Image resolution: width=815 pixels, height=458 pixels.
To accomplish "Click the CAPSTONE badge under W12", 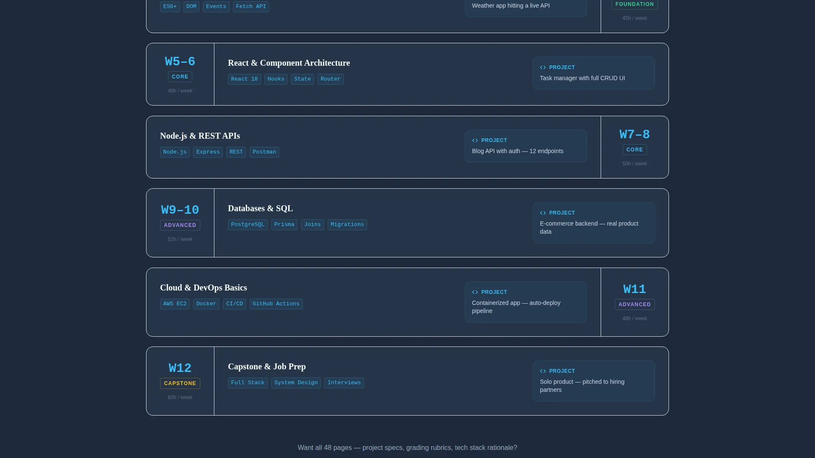I will pyautogui.click(x=180, y=383).
